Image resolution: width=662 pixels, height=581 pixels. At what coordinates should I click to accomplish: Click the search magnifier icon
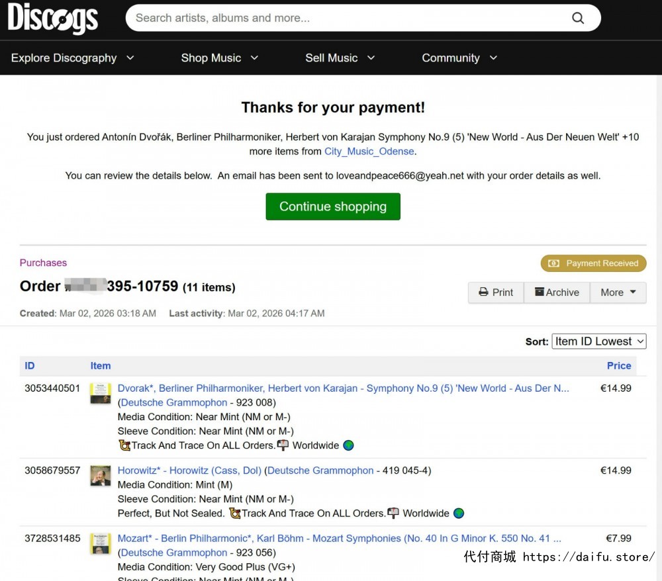(578, 19)
